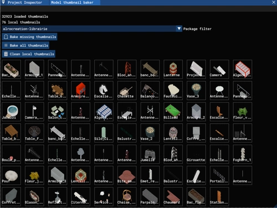
Task: Select the Service... thumbnail
Action: coord(104,196)
